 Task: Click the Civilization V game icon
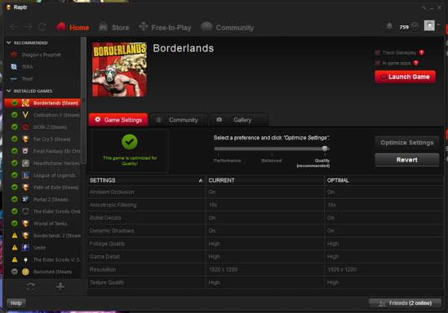click(25, 115)
